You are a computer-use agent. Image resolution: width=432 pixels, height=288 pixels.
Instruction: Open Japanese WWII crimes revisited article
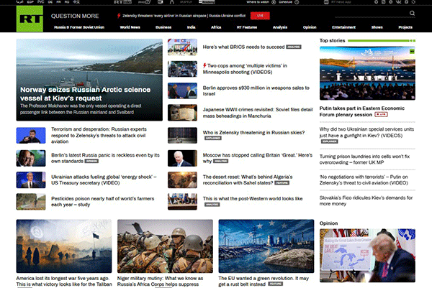tap(258, 113)
